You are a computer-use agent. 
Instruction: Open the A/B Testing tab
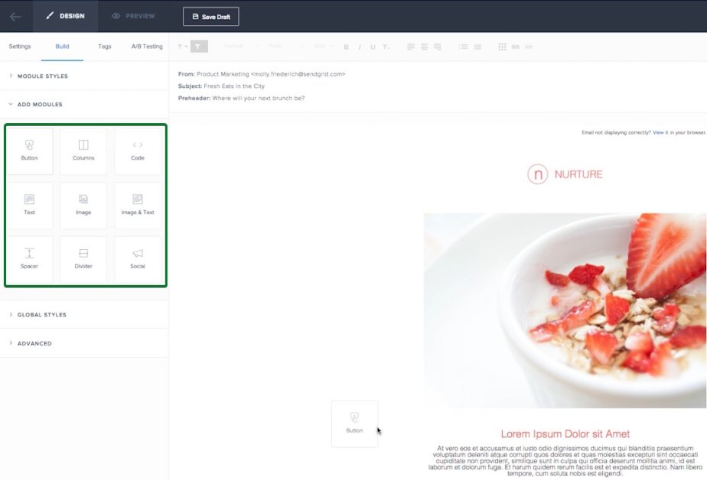(x=147, y=47)
